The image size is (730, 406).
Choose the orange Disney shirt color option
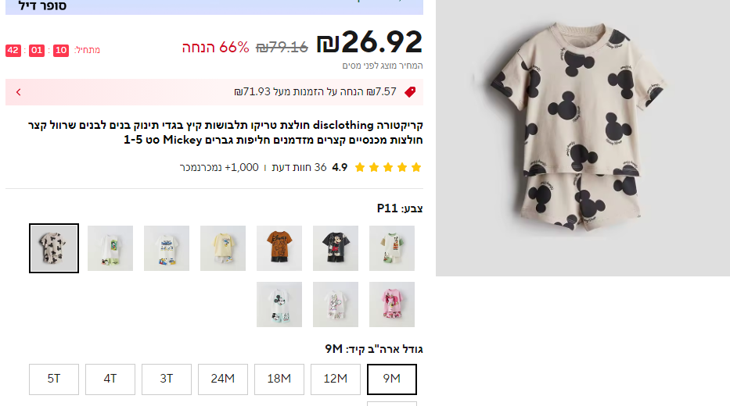tap(279, 248)
